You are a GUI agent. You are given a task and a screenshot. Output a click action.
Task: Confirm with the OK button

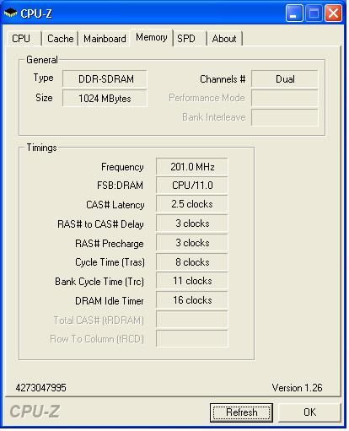click(309, 412)
